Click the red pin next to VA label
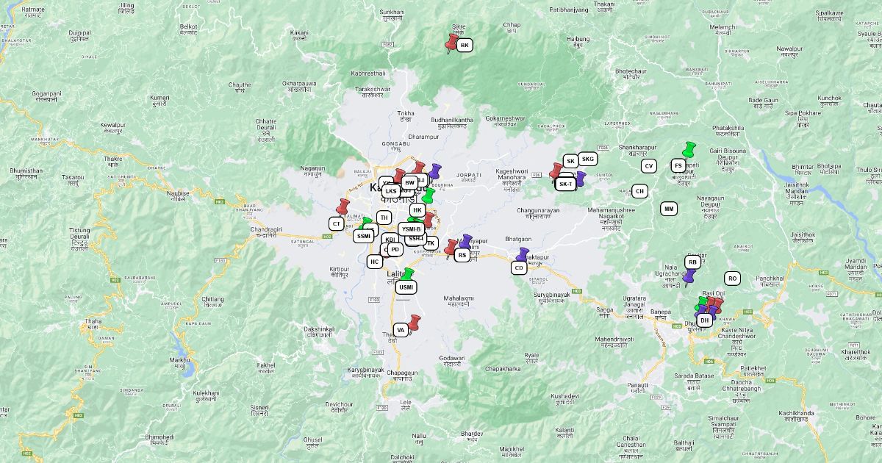882x463 pixels. coord(415,323)
